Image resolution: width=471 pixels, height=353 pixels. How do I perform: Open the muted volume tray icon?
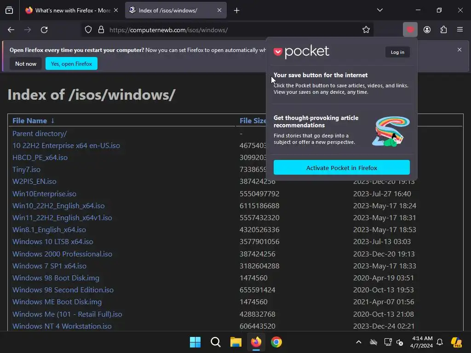(400, 342)
